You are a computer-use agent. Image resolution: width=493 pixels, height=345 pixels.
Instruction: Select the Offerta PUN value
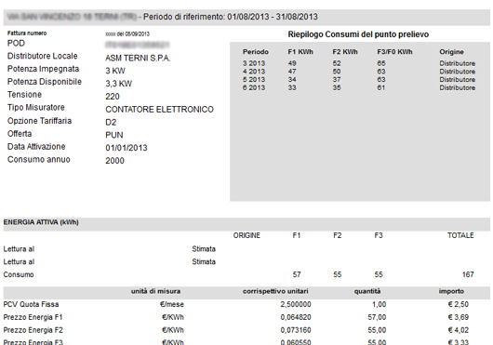pos(114,135)
